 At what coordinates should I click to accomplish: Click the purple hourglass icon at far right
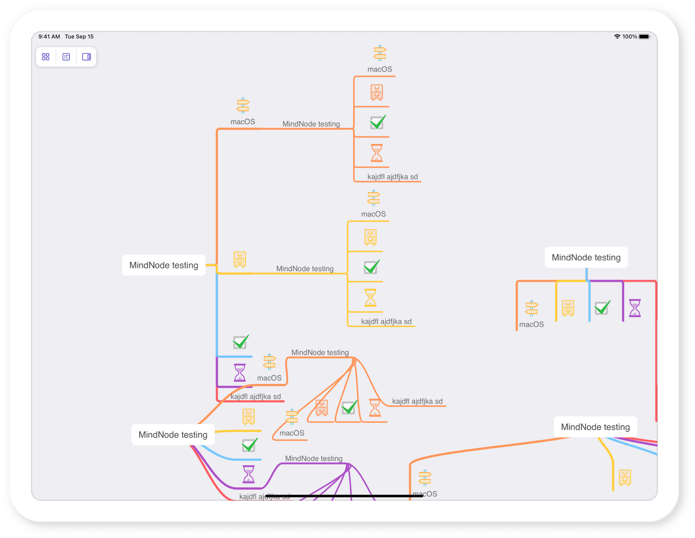(635, 308)
